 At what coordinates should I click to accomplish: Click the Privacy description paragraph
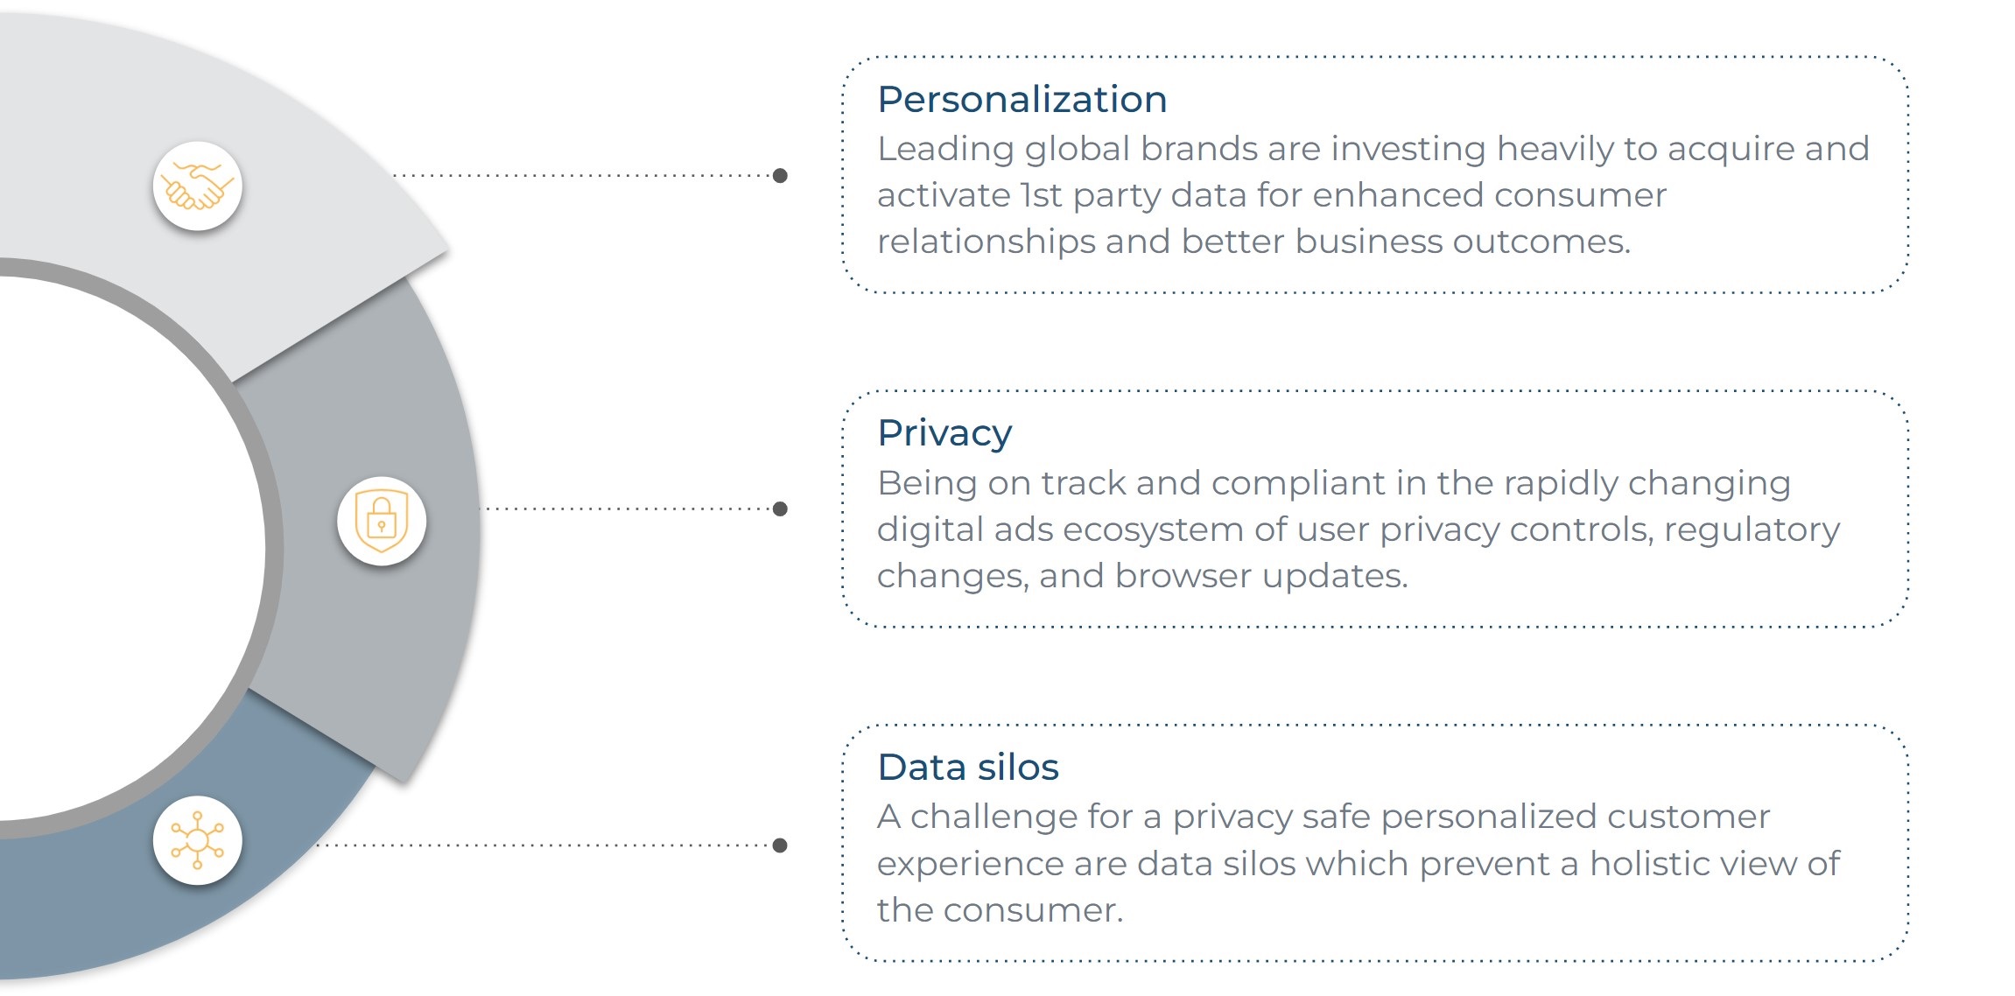pos(1359,530)
